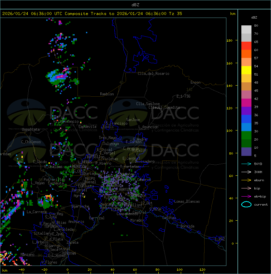
Task: Pick the purple 36–39 dBZ swatch
Action: click(246, 111)
